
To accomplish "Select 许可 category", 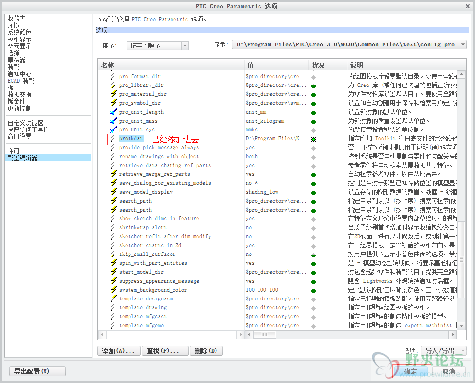I will point(14,151).
